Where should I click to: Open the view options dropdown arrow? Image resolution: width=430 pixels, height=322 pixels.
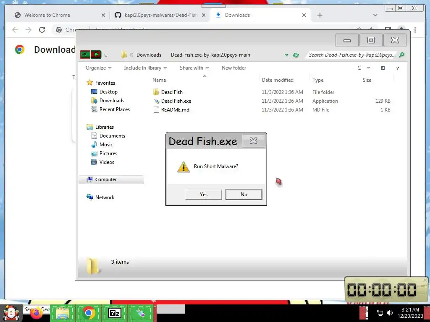368,68
